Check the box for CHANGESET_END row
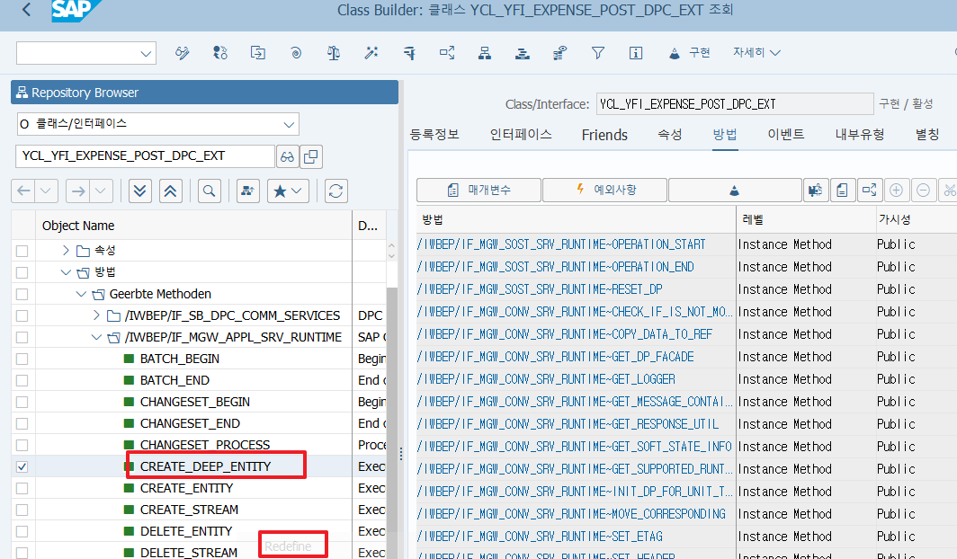The height and width of the screenshot is (559, 957). pos(22,423)
